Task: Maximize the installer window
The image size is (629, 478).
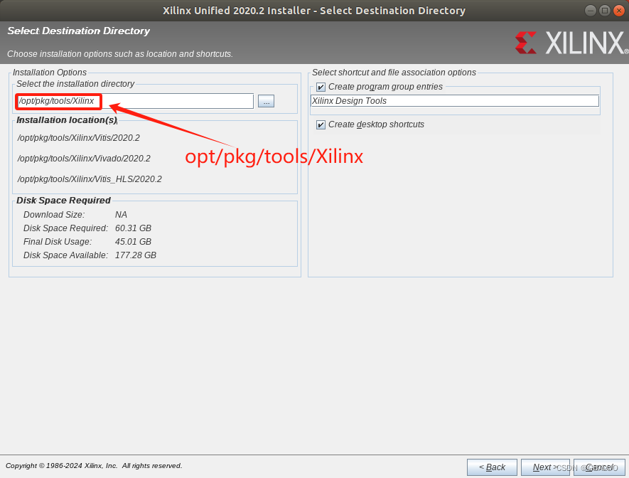Action: tap(606, 10)
